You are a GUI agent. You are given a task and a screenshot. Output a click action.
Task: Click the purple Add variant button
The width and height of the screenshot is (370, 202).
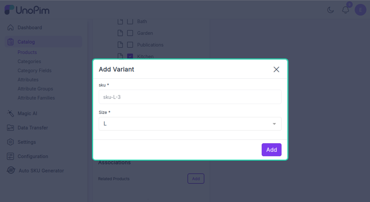[271, 150]
